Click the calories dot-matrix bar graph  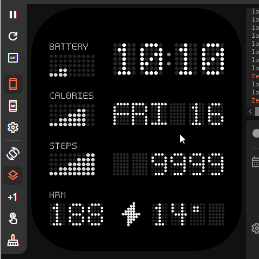tap(72, 115)
